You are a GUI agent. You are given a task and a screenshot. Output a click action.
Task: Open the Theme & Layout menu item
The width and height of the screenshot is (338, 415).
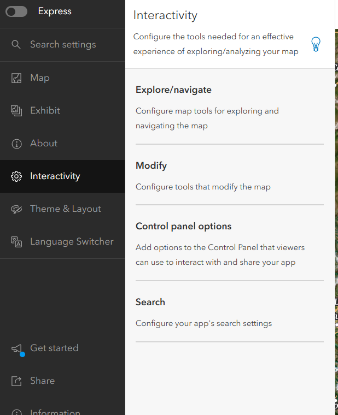point(66,209)
